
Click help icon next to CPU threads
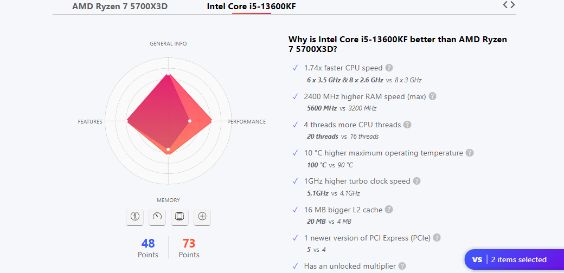click(407, 125)
